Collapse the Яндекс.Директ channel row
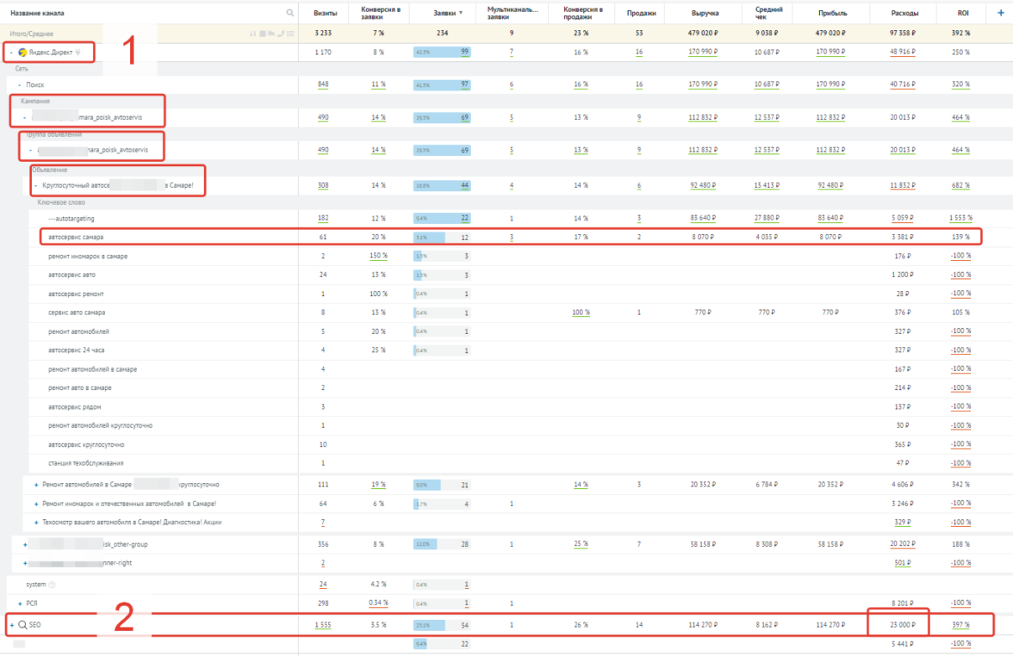 11,53
